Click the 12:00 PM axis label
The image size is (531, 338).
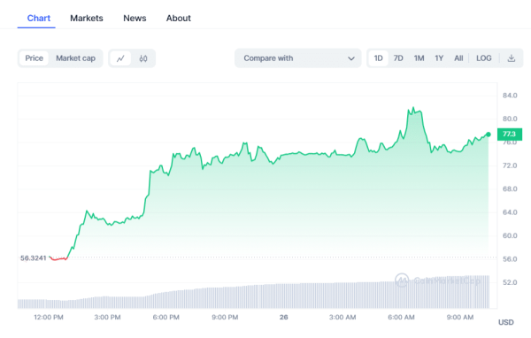[49, 318]
